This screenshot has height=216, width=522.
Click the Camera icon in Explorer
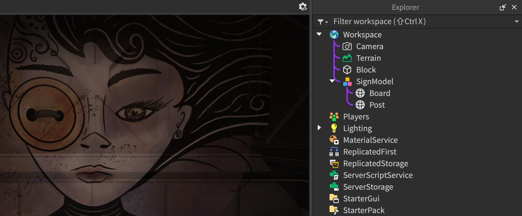pos(347,46)
